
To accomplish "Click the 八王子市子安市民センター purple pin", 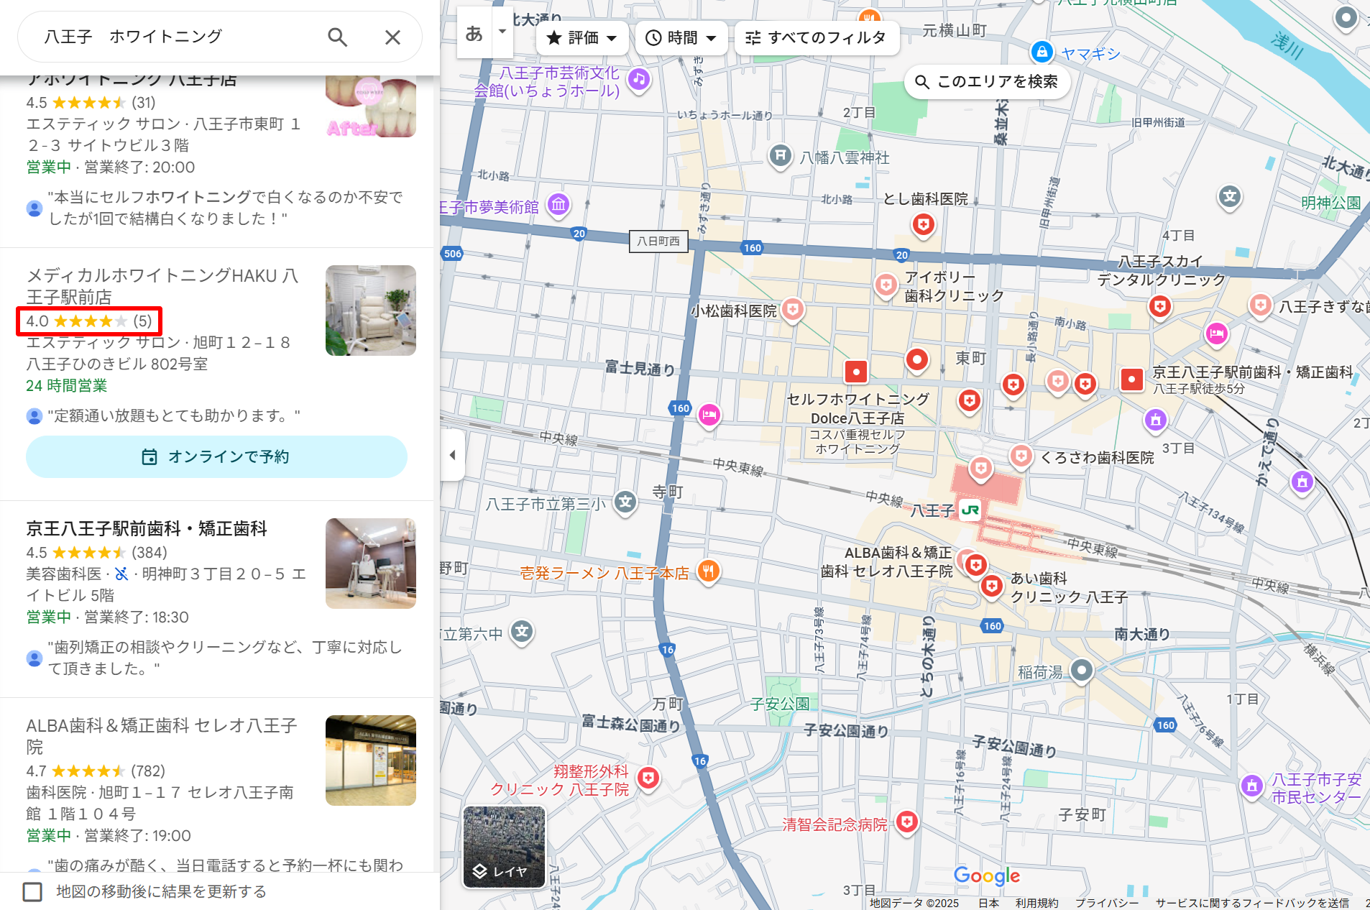I will pos(1252,786).
